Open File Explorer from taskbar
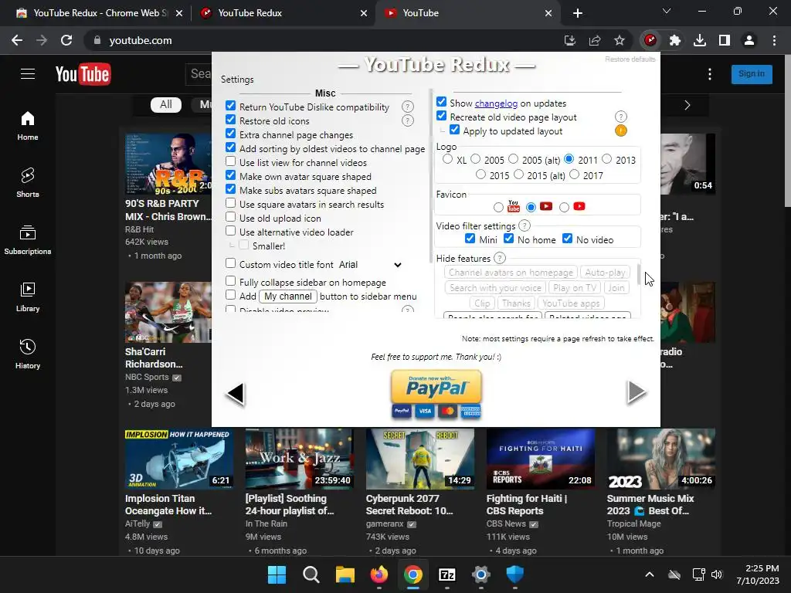This screenshot has height=593, width=791. pos(345,574)
